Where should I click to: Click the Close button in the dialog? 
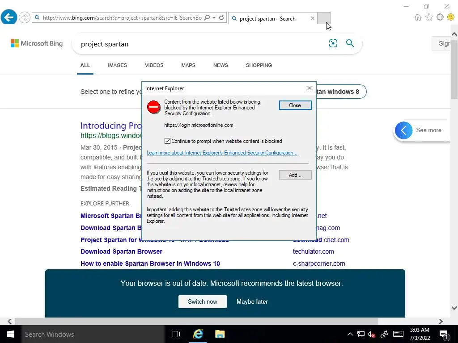295,105
